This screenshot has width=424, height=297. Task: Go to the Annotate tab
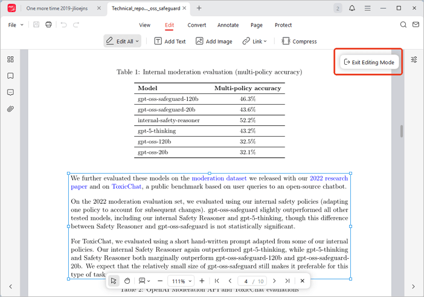click(228, 25)
